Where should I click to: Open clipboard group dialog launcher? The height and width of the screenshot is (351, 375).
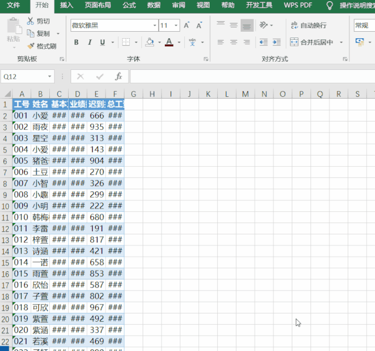(x=62, y=59)
